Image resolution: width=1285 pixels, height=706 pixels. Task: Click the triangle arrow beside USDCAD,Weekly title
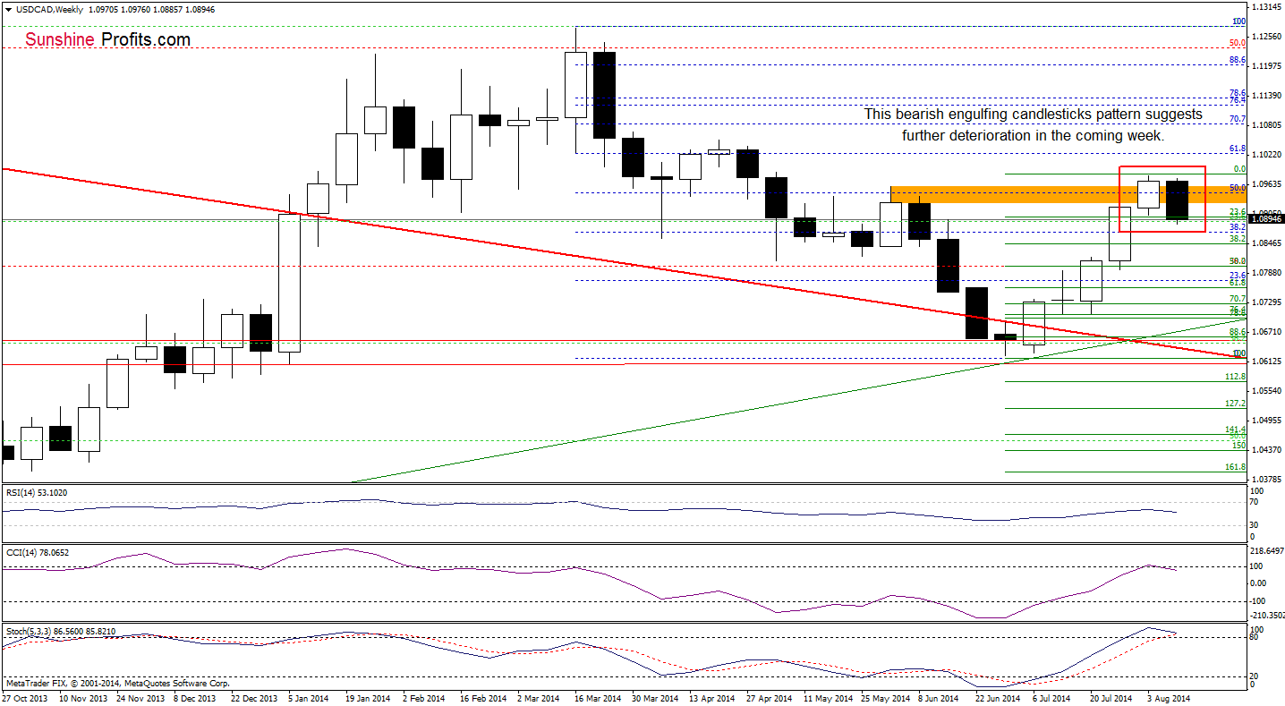[x=8, y=9]
